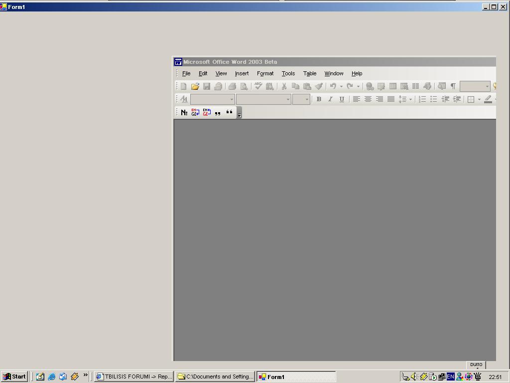Click the Paste clipboard icon
The image size is (510, 383).
coord(307,86)
